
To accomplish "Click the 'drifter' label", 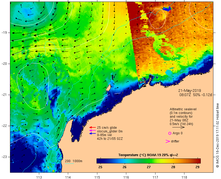I will click(x=175, y=141).
